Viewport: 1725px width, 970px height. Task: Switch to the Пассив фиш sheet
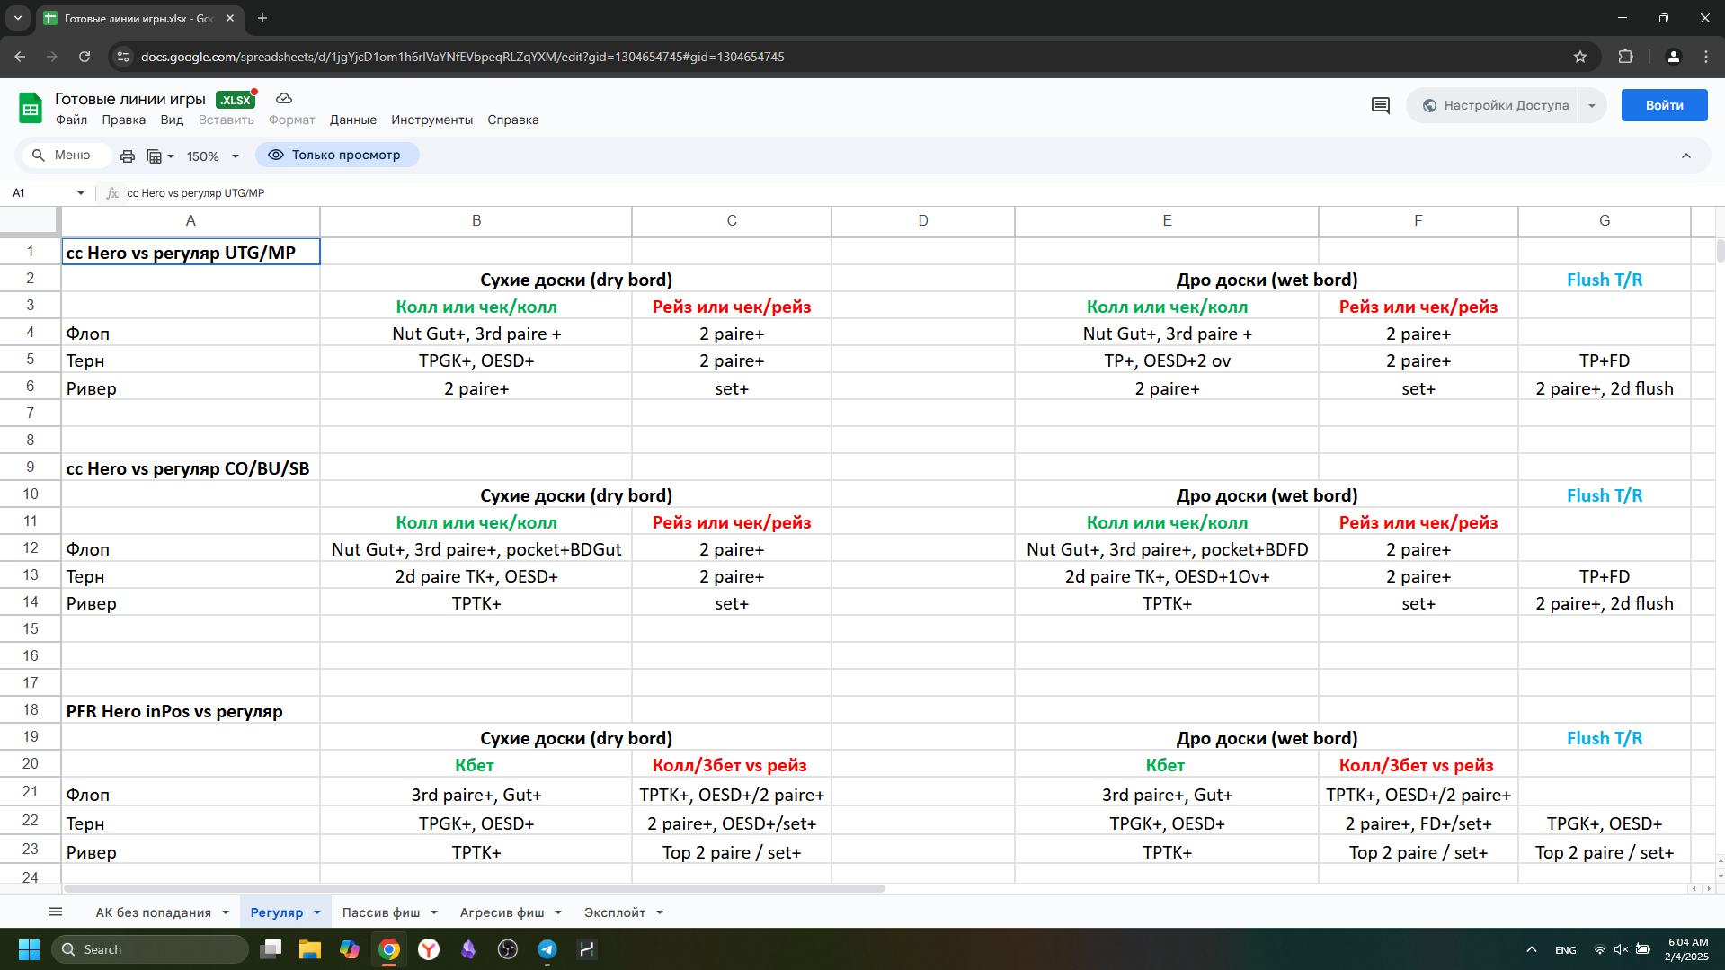coord(381,912)
